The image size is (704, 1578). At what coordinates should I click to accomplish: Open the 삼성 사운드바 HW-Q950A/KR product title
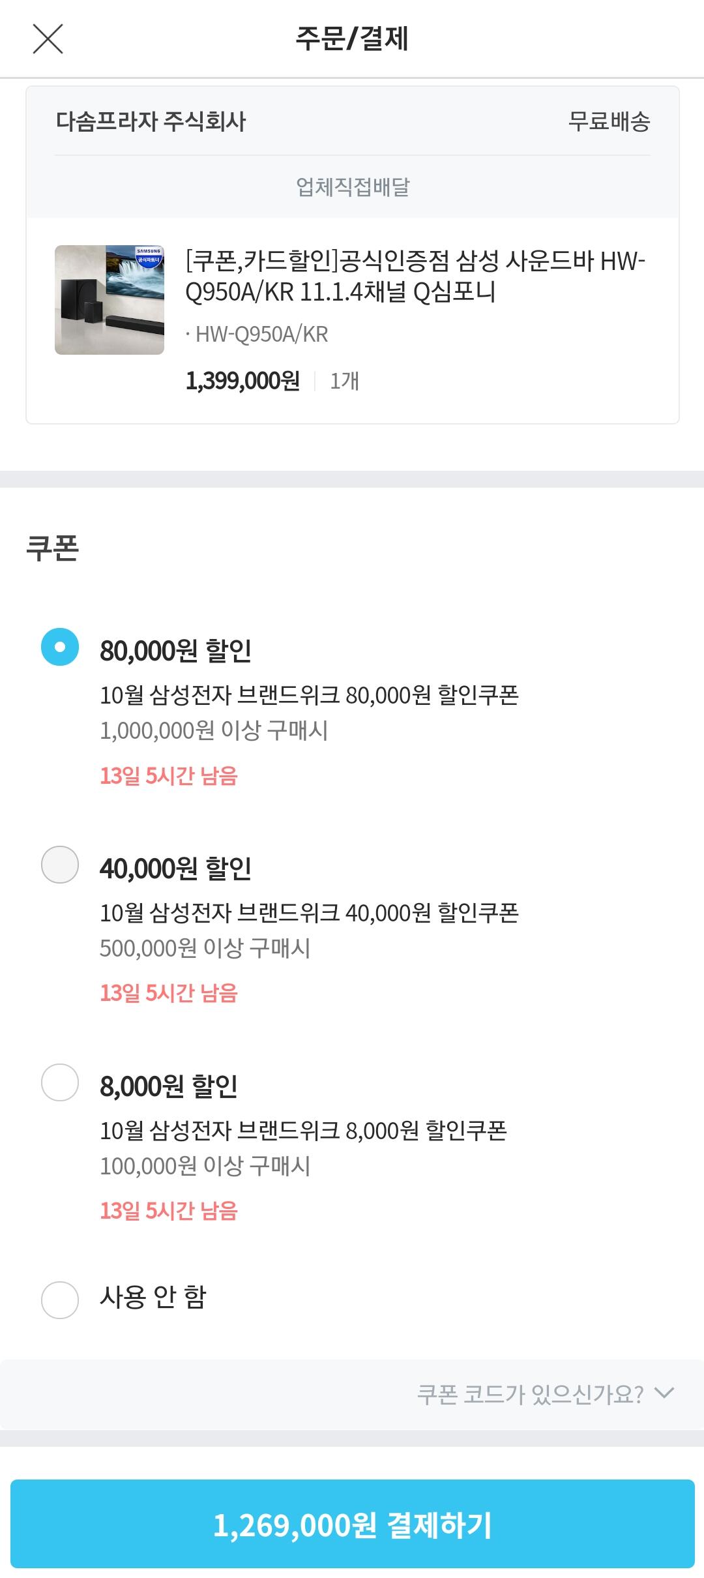415,276
